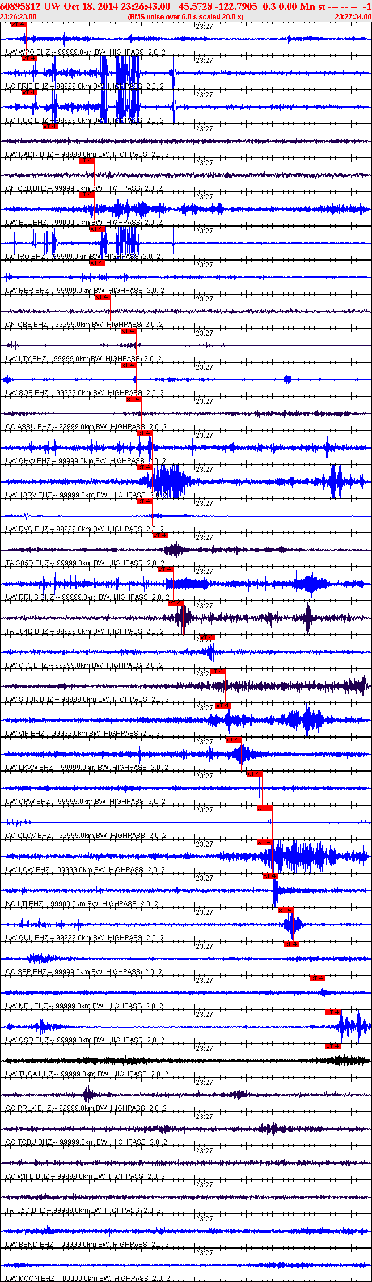Select the "UO IRO EHZ" station label
372x1282 pixels.
click(x=26, y=257)
